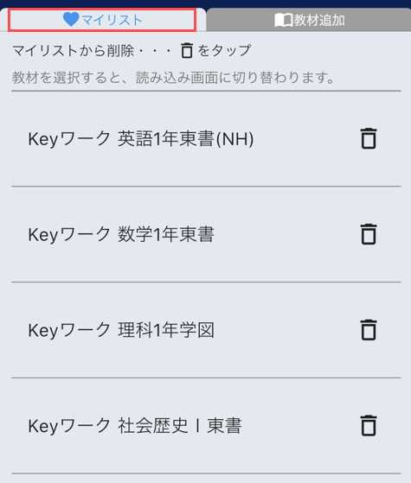411x483 pixels.
Task: Click the blue heart icon on マイリスト tab
Action: (x=71, y=19)
